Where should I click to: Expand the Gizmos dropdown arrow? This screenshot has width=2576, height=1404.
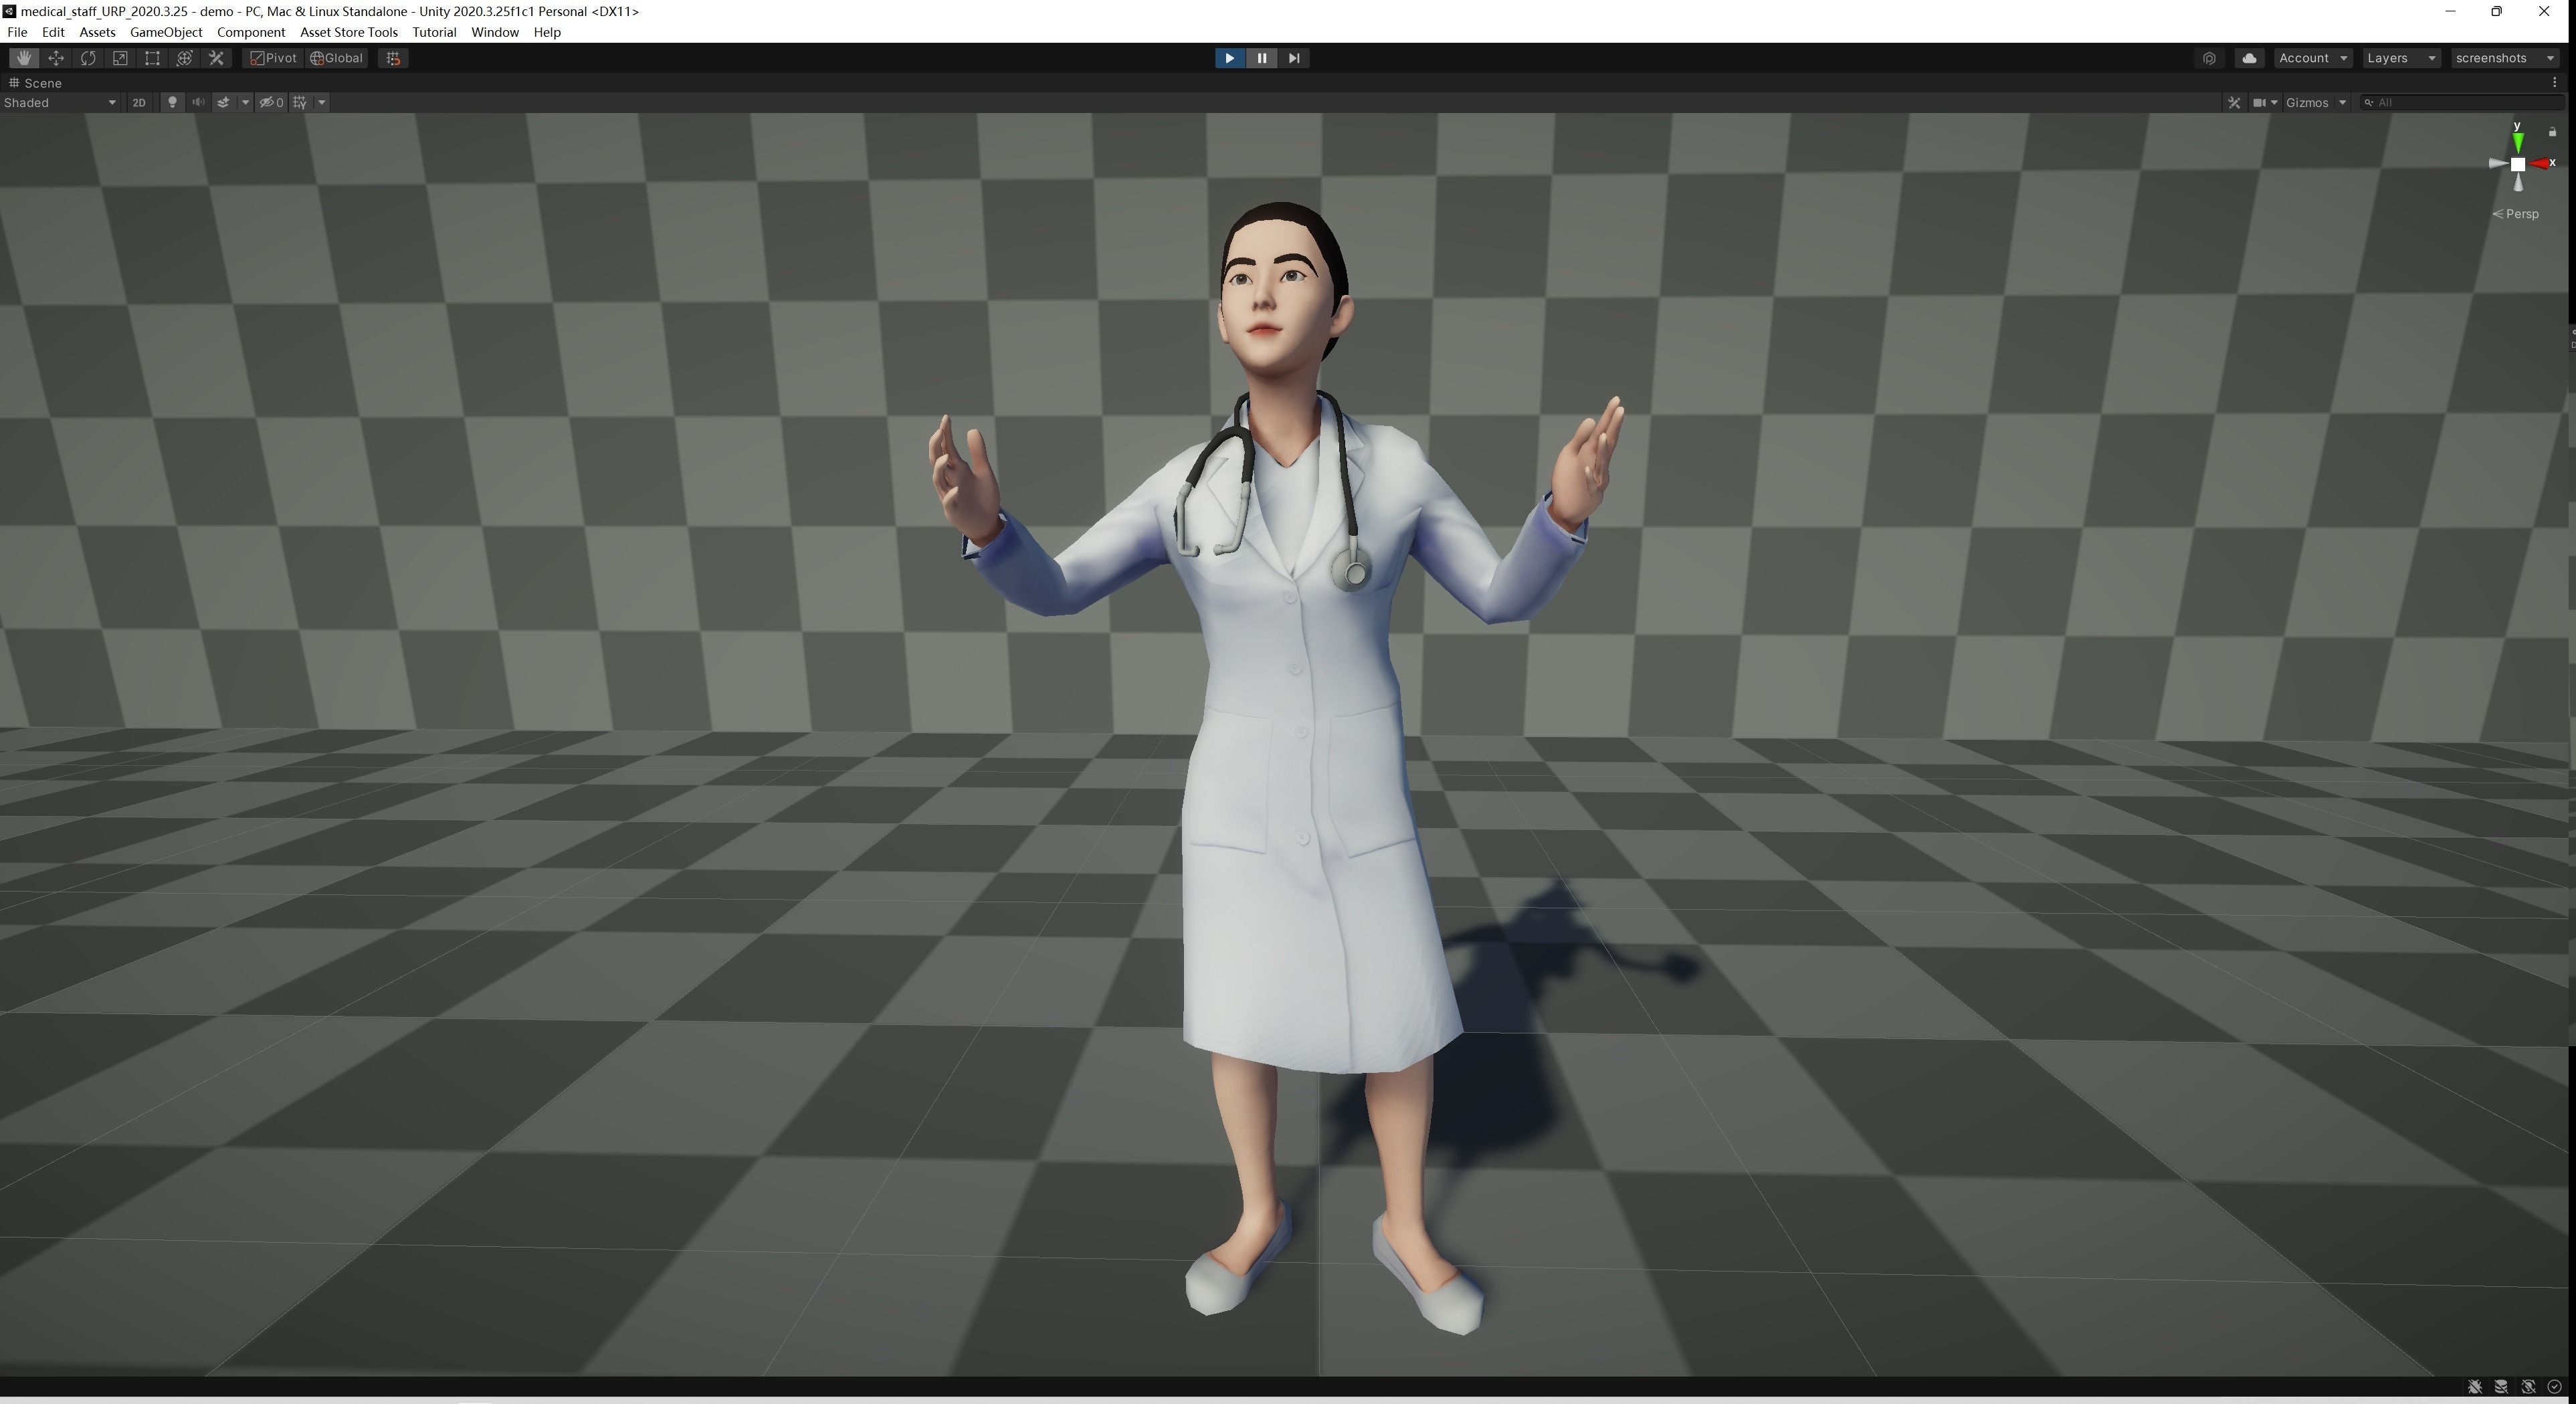pos(2342,102)
